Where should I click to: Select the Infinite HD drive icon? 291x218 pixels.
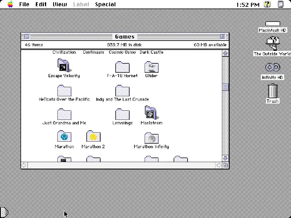[273, 67]
